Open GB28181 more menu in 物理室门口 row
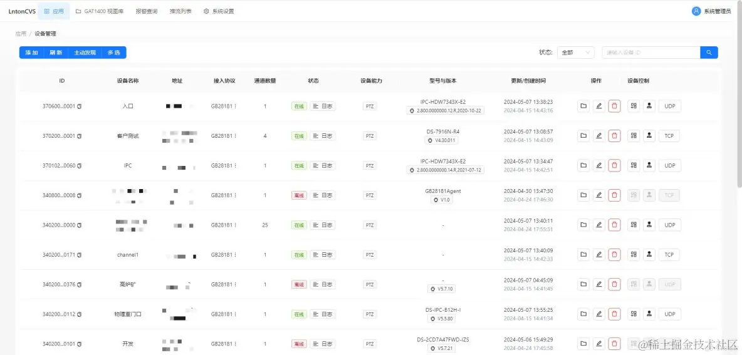 click(x=235, y=314)
